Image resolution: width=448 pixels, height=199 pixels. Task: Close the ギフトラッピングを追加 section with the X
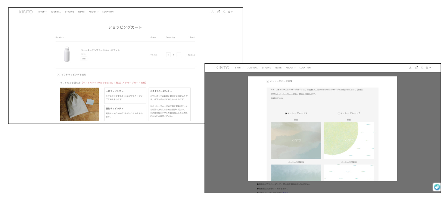[x=58, y=74]
